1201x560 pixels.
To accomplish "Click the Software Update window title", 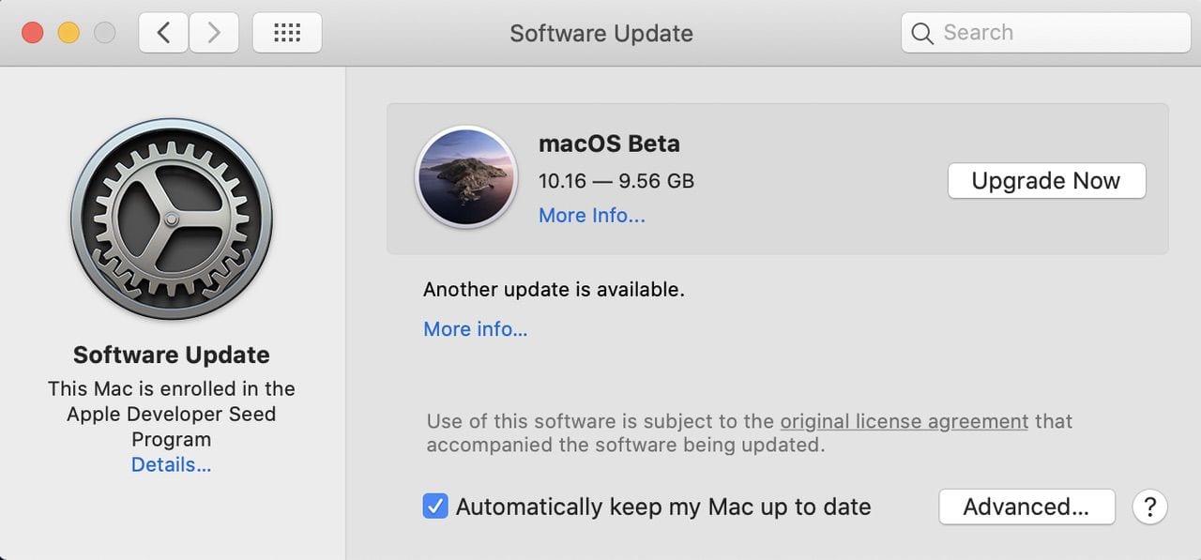I will click(601, 33).
